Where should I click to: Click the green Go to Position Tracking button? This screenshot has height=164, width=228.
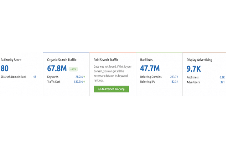pyautogui.click(x=111, y=89)
